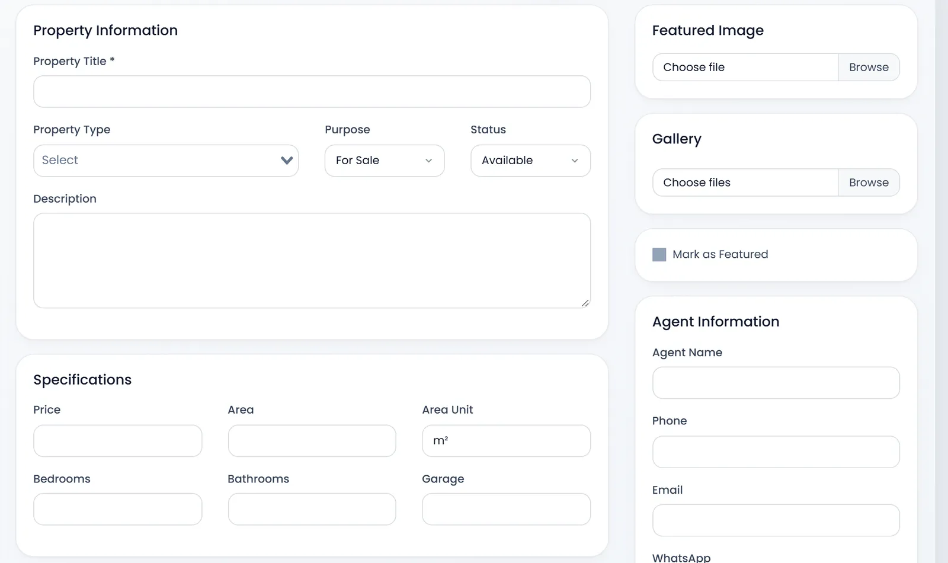Screen dimensions: 948x563
Task: Click the Area Unit field showing m²
Action: [x=506, y=441]
